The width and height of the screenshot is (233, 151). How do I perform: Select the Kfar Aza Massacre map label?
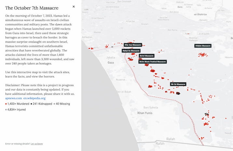tap(133, 45)
